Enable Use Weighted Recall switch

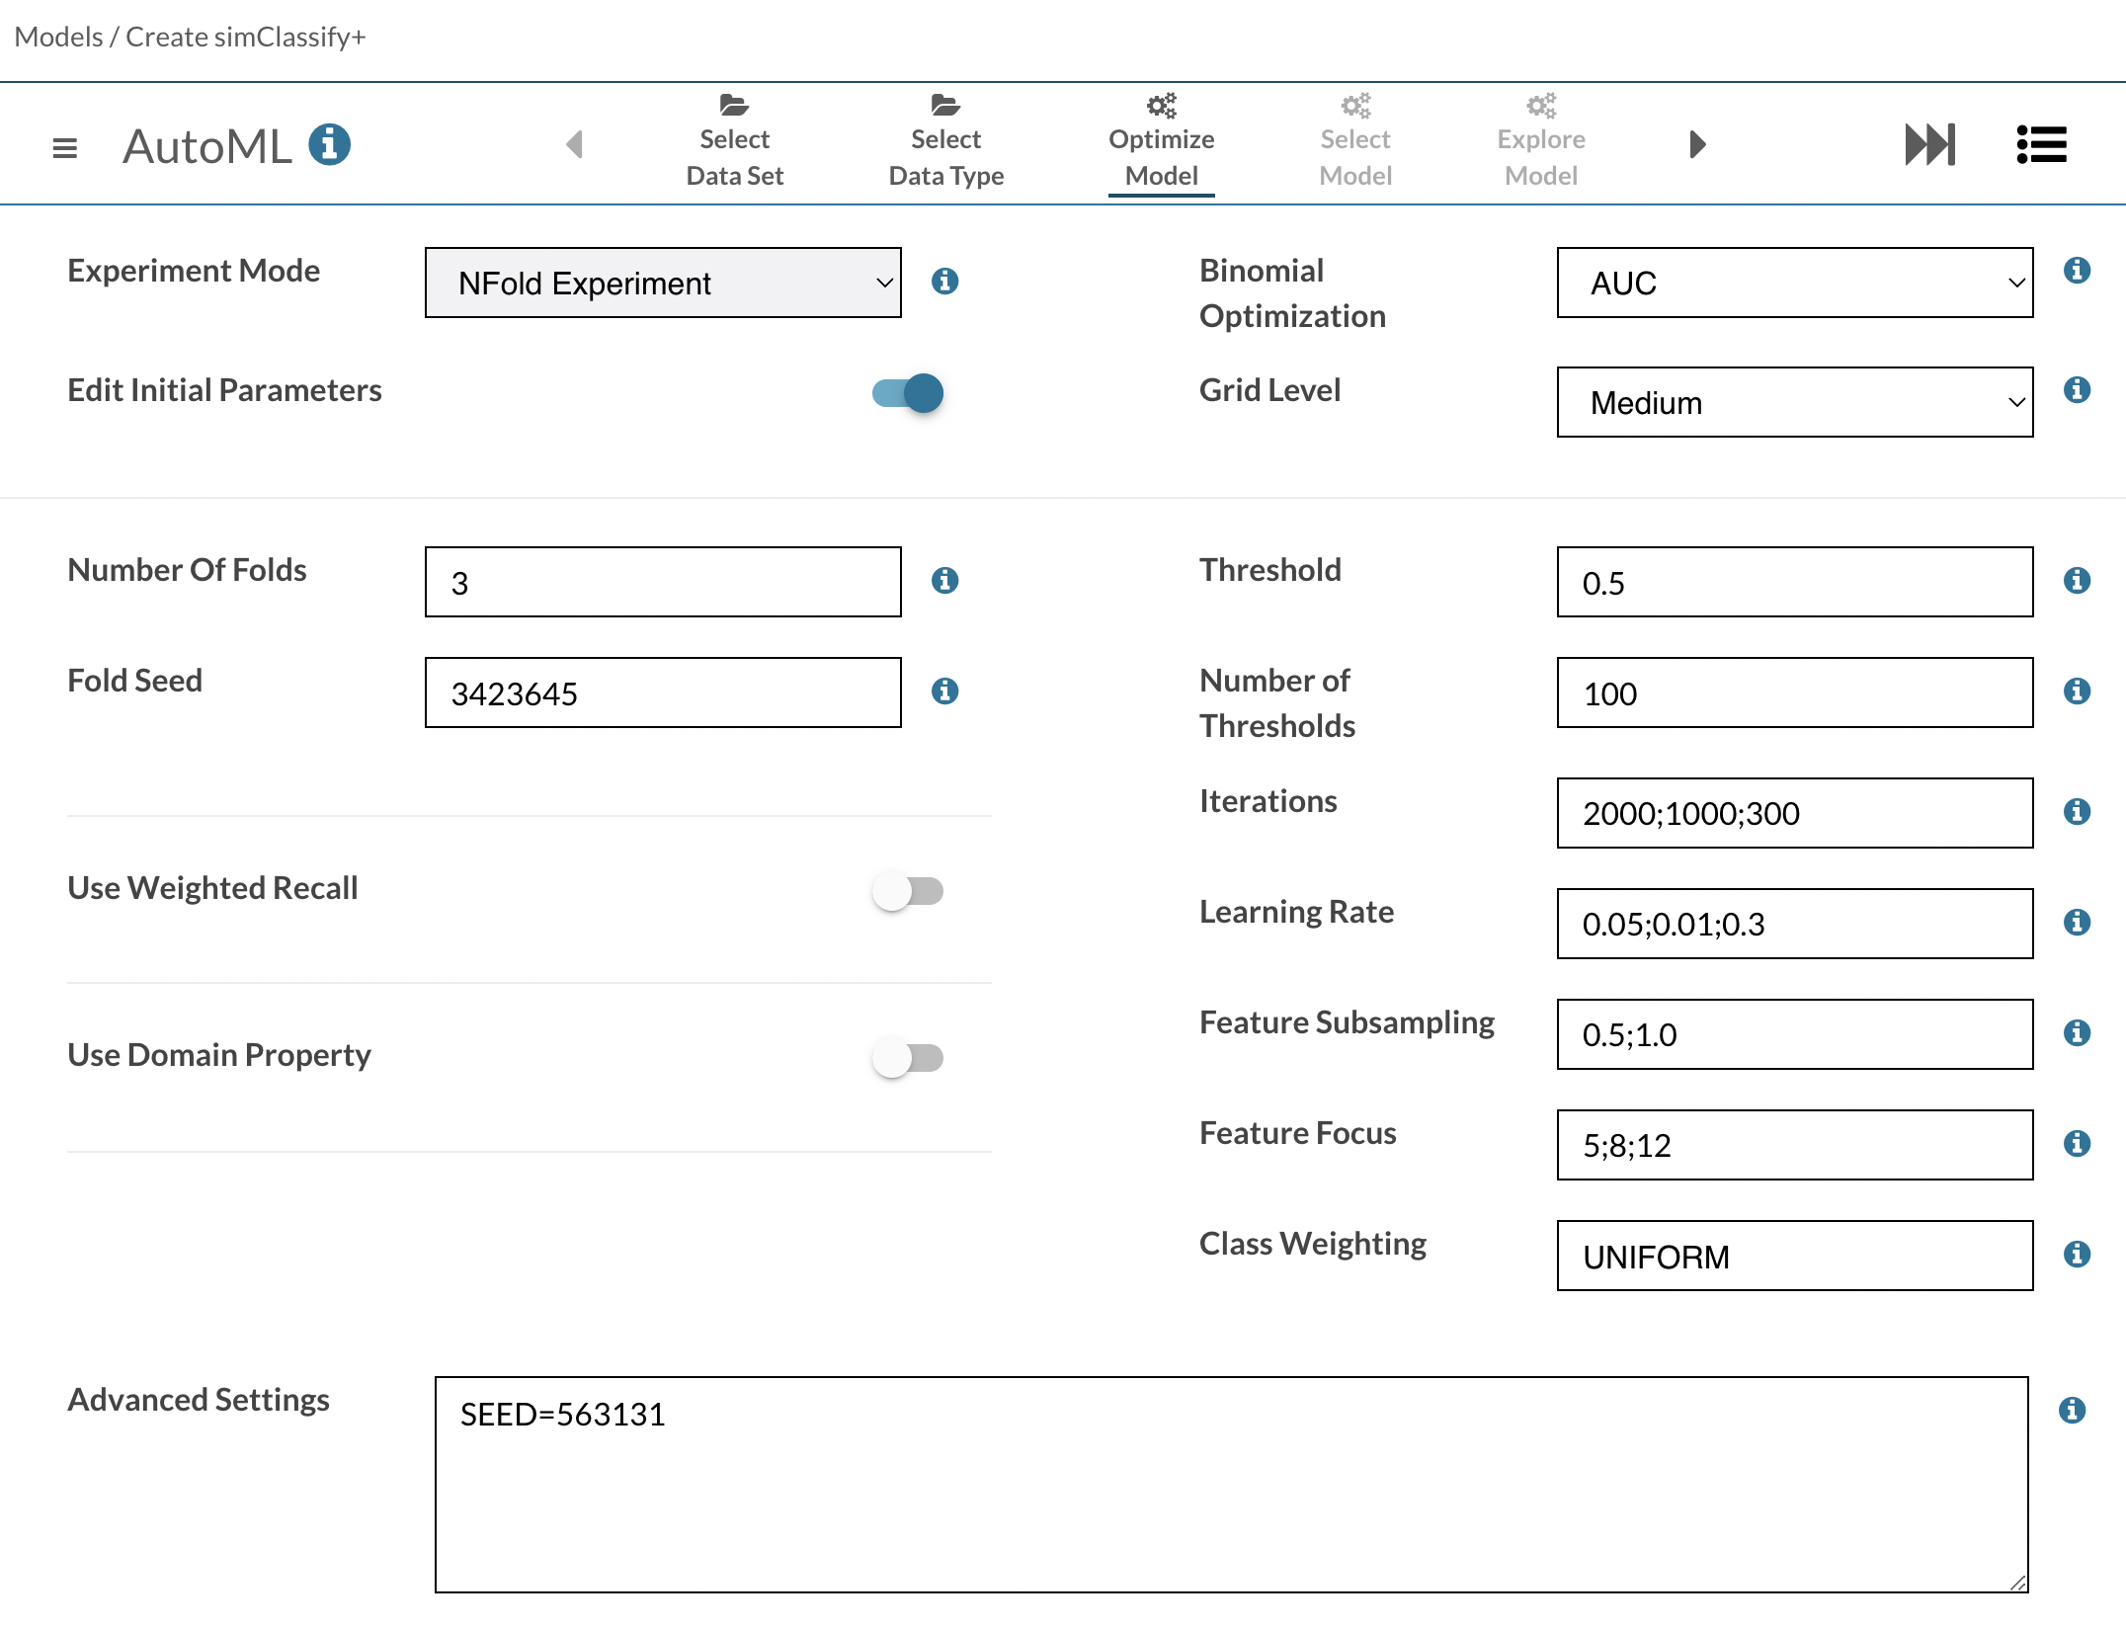(908, 891)
